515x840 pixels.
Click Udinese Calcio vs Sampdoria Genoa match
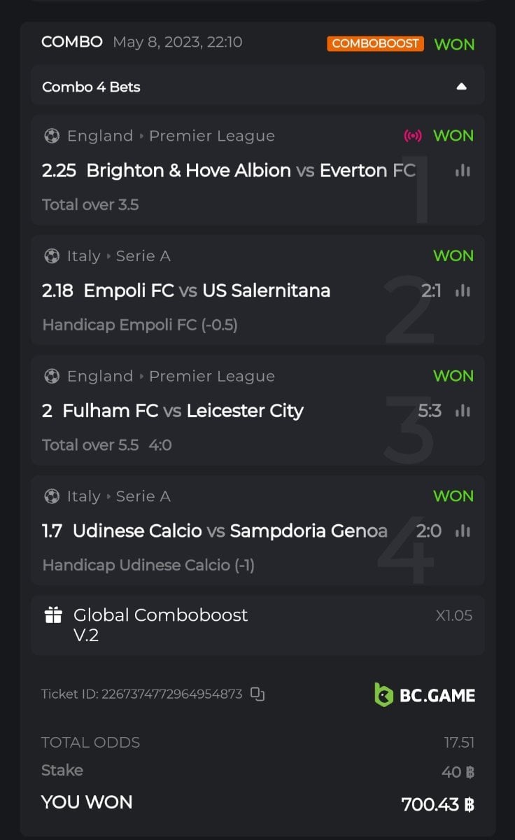[230, 531]
